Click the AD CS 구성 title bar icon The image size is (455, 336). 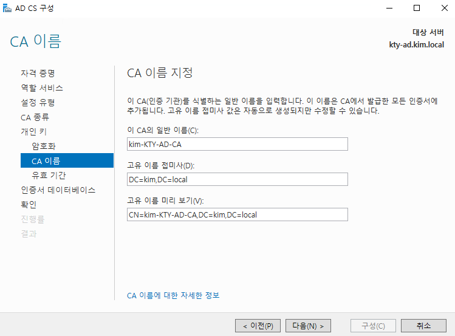pyautogui.click(x=7, y=8)
